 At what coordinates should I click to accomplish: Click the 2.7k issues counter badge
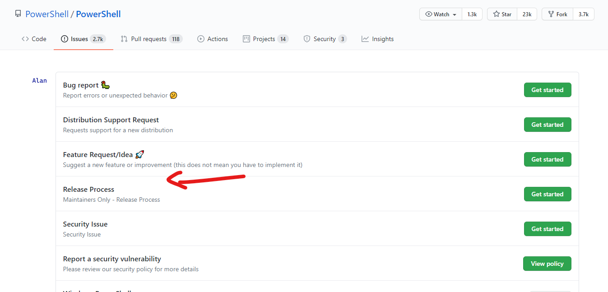(98, 39)
